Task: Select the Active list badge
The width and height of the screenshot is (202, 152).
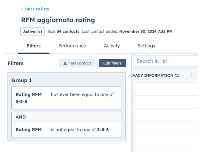Action: pyautogui.click(x=33, y=32)
